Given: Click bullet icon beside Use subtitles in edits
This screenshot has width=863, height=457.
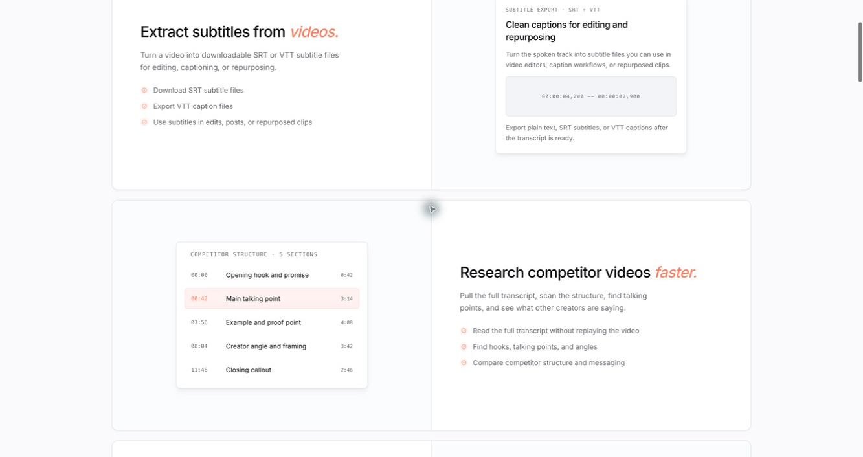Looking at the screenshot, I should click(144, 122).
